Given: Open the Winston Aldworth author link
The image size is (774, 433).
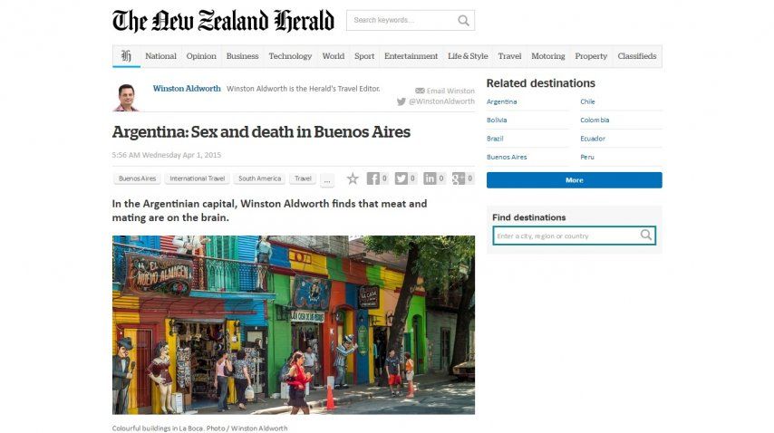Looking at the screenshot, I should click(187, 89).
